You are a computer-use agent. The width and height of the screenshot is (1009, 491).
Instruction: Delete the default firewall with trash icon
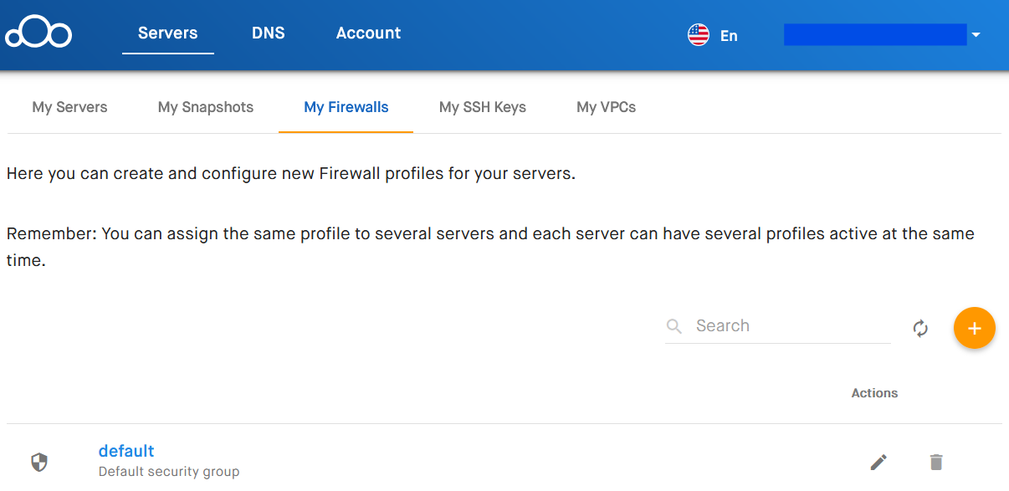[936, 462]
